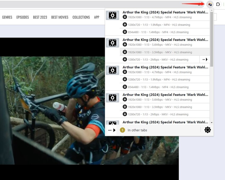This screenshot has width=225, height=180.
Task: Open the browser Extensions puzzle icon
Action: pos(218,4)
